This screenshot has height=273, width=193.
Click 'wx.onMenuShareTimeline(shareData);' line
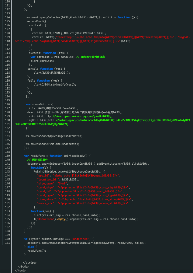[53, 144]
